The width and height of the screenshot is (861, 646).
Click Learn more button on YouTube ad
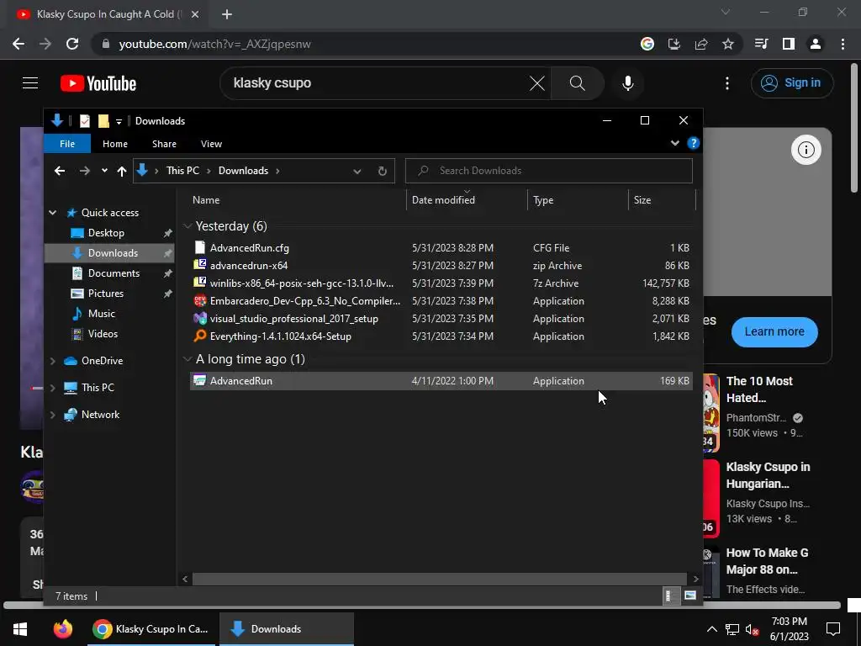point(774,331)
